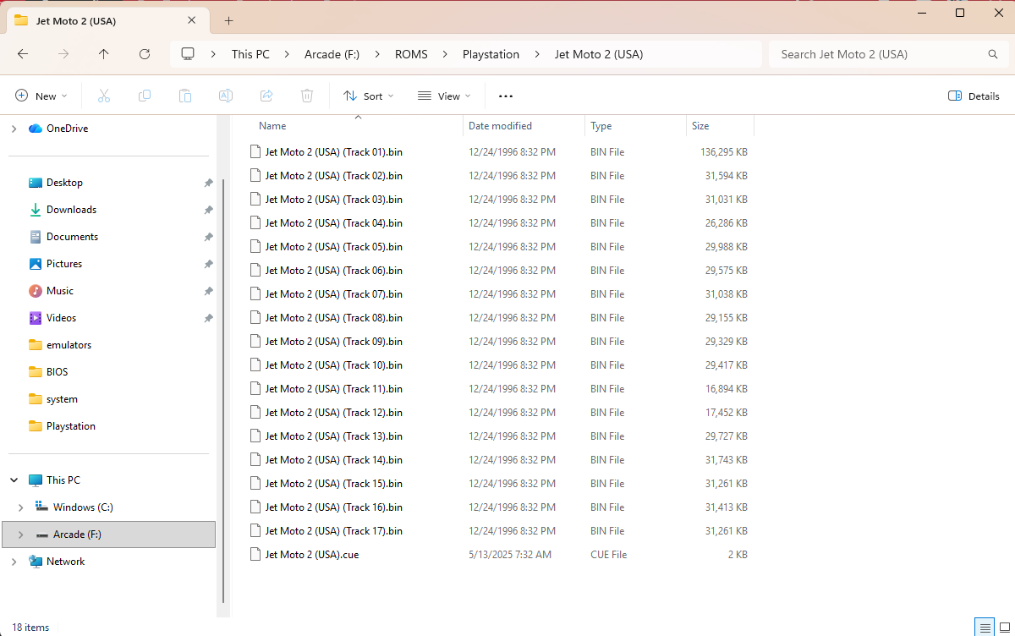Open the Sort dropdown menu
This screenshot has width=1015, height=636.
pyautogui.click(x=369, y=96)
